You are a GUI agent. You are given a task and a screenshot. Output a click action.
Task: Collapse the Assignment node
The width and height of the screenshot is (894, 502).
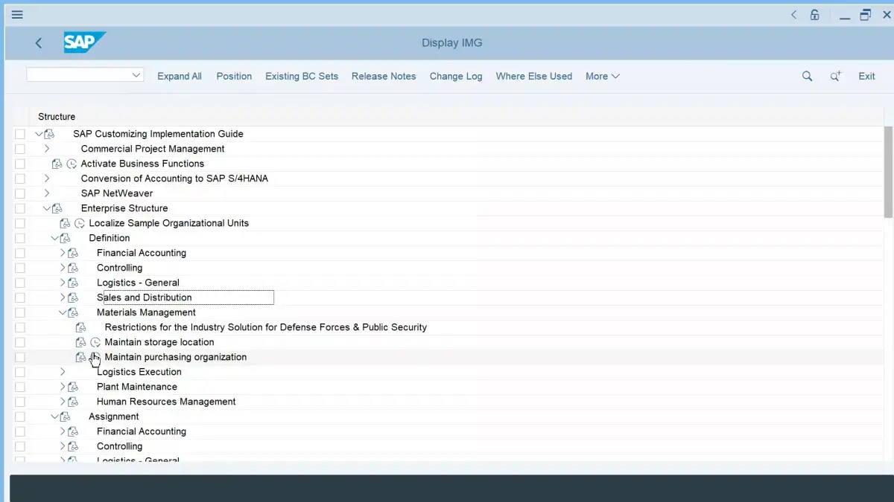[x=54, y=416]
